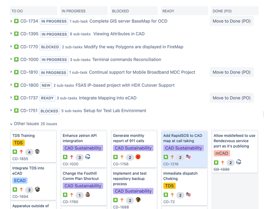Click the assignee avatar on CD-1694 card
Image resolution: width=264 pixels, height=209 pixels.
coord(37,189)
